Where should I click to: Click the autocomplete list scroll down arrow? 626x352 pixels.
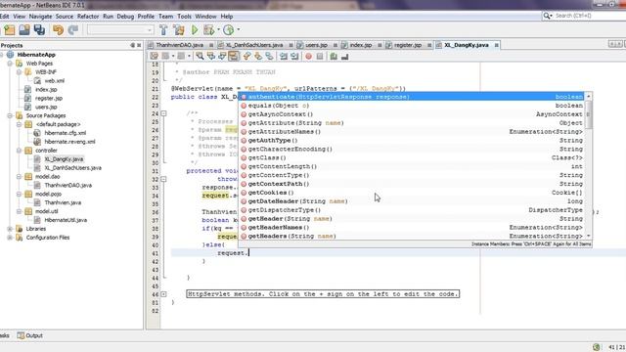(589, 236)
